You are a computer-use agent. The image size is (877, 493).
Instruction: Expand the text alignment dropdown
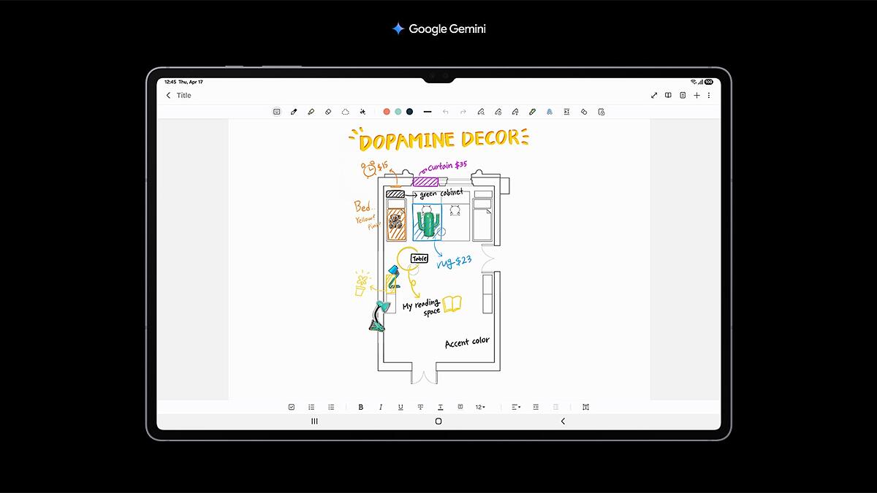[516, 407]
